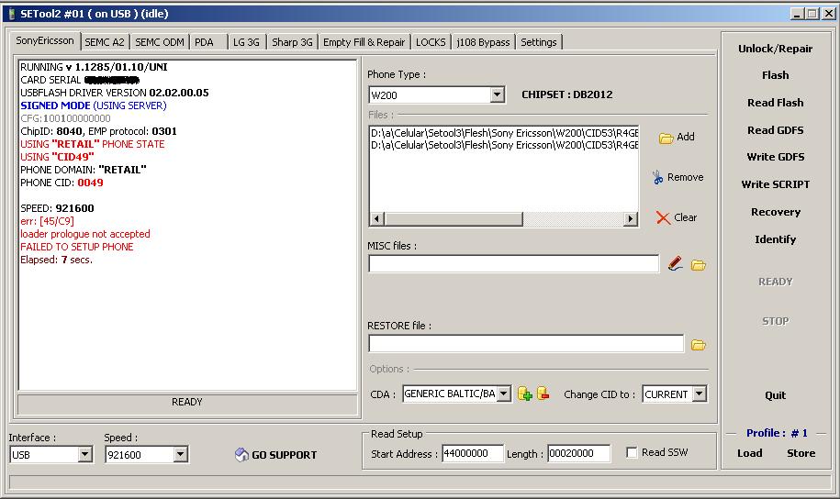The height and width of the screenshot is (499, 840).
Task: Select first file path in Files list
Action: 504,133
